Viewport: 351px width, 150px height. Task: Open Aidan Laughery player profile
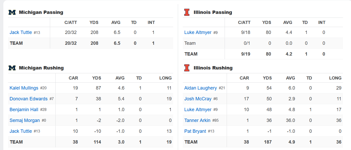(x=200, y=88)
